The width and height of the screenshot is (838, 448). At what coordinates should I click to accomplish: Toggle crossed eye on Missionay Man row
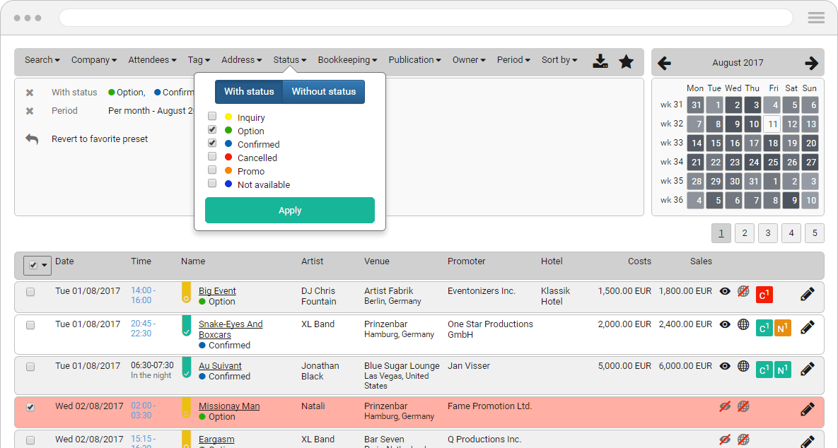pyautogui.click(x=725, y=407)
